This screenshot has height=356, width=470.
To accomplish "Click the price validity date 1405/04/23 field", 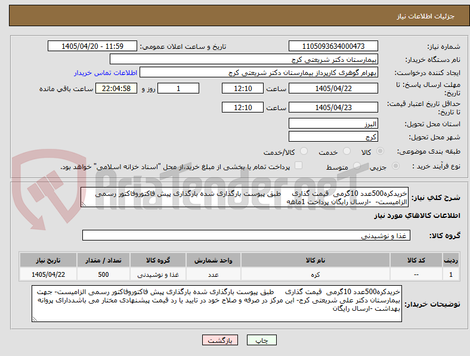I will 333,107.
